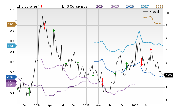Click the green up arrow in EPS Surprise legend
This screenshot has width=180, height=107.
point(39,6)
